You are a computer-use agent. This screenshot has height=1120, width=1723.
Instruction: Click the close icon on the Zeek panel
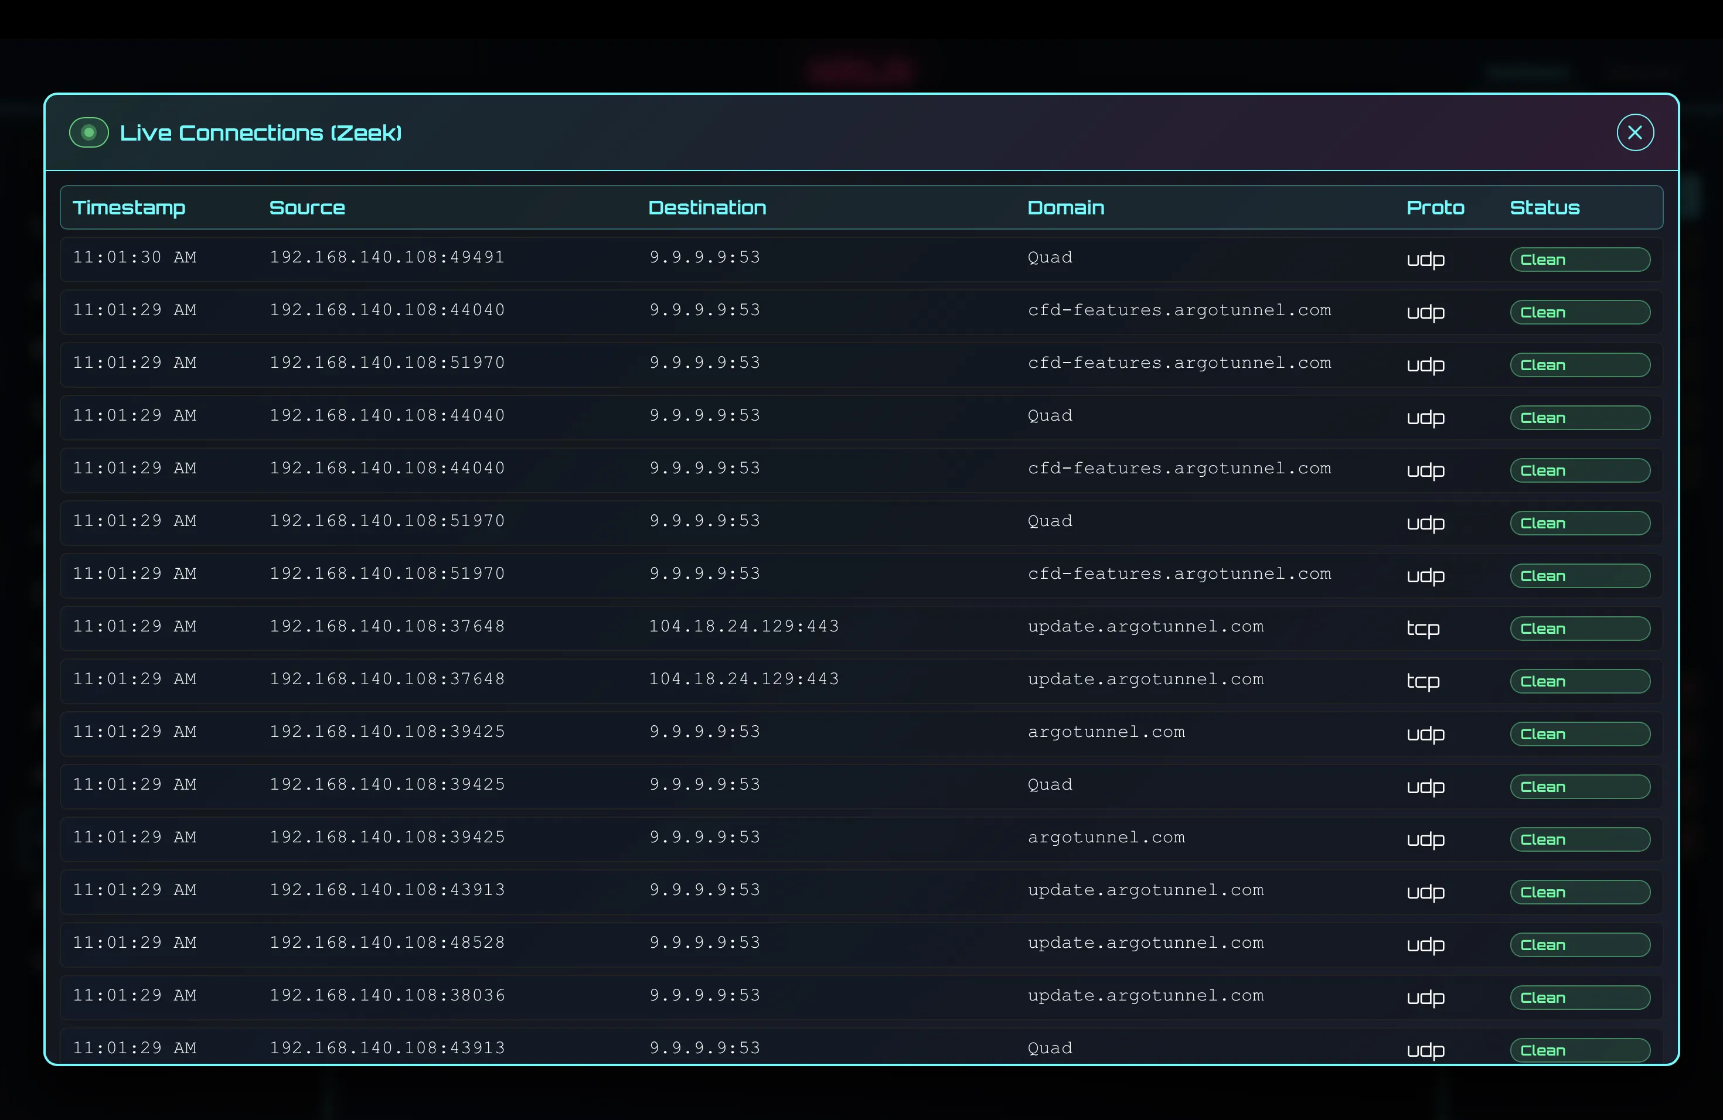pyautogui.click(x=1636, y=132)
